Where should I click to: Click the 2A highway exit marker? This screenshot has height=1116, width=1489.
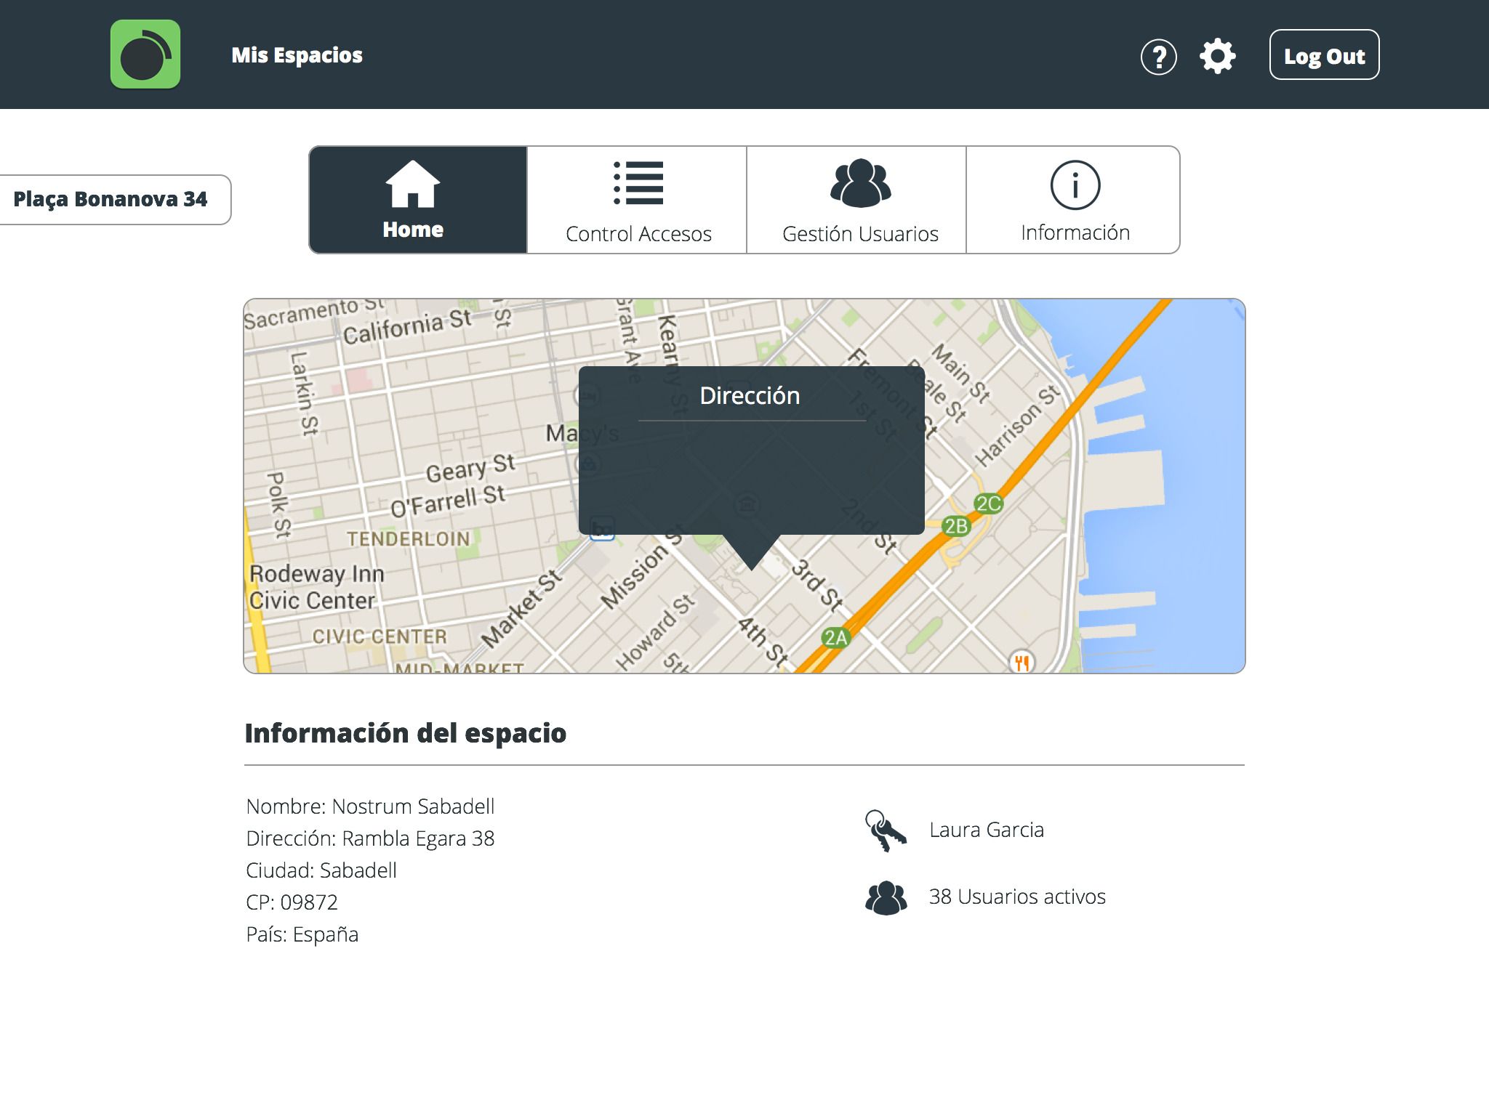click(835, 638)
